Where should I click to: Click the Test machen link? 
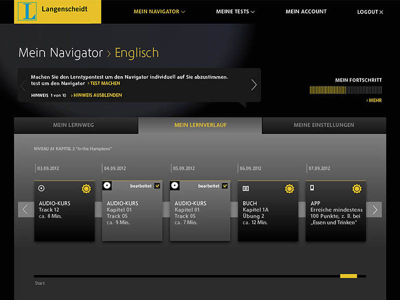point(104,83)
